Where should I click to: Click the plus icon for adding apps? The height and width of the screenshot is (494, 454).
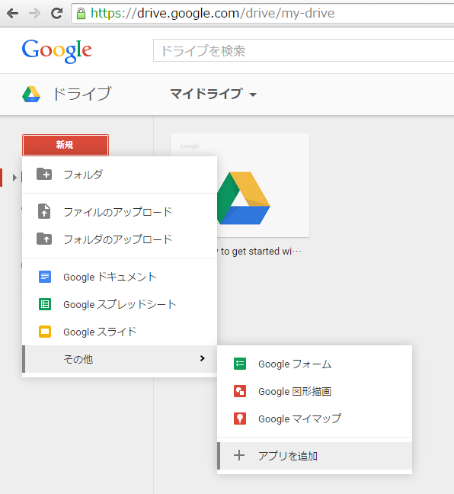[239, 455]
